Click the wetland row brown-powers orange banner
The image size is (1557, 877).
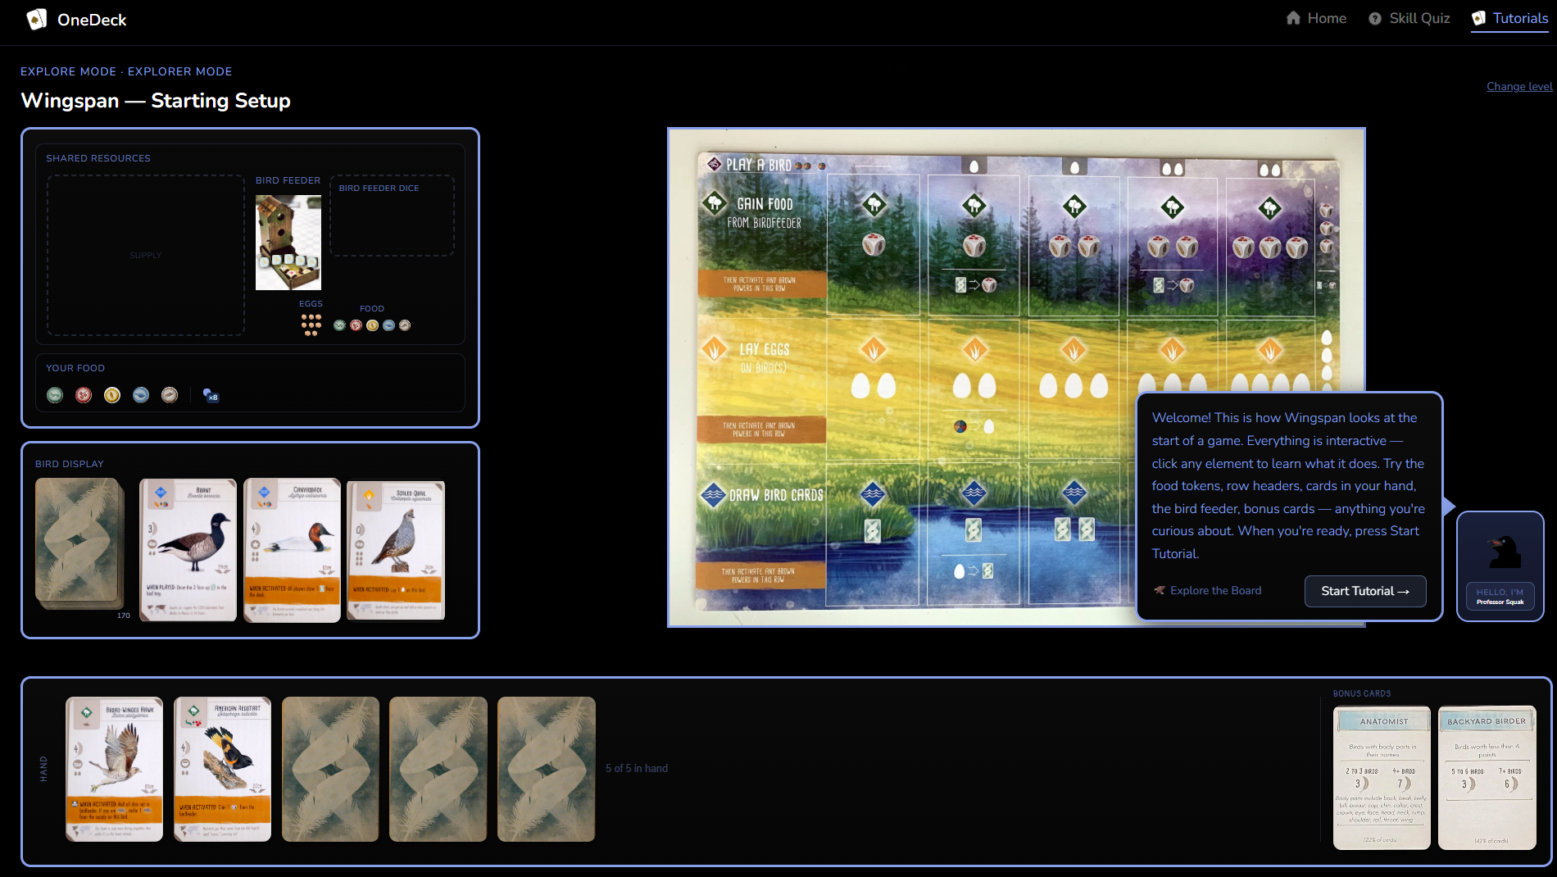[760, 575]
